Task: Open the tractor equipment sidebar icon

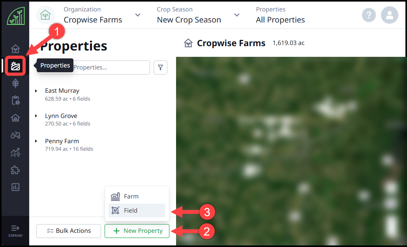Action: (15, 135)
